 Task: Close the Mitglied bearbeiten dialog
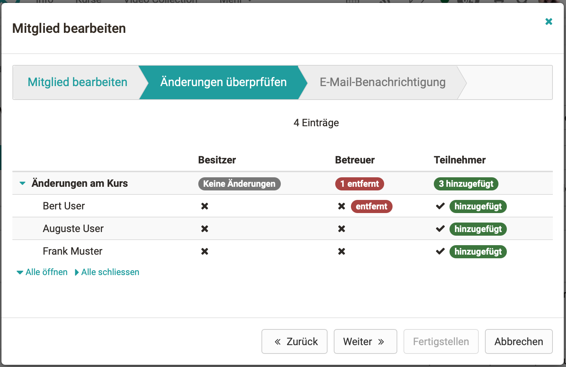tap(548, 22)
